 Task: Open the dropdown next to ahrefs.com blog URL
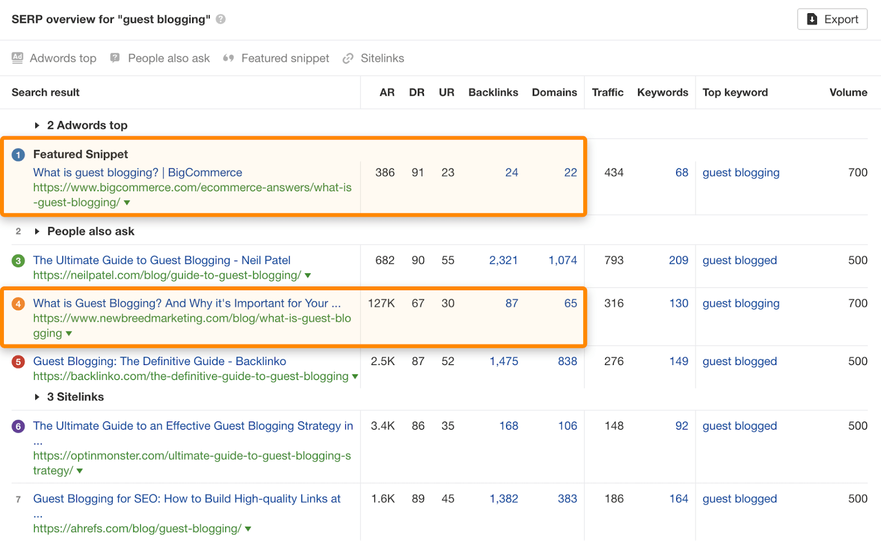coord(248,528)
